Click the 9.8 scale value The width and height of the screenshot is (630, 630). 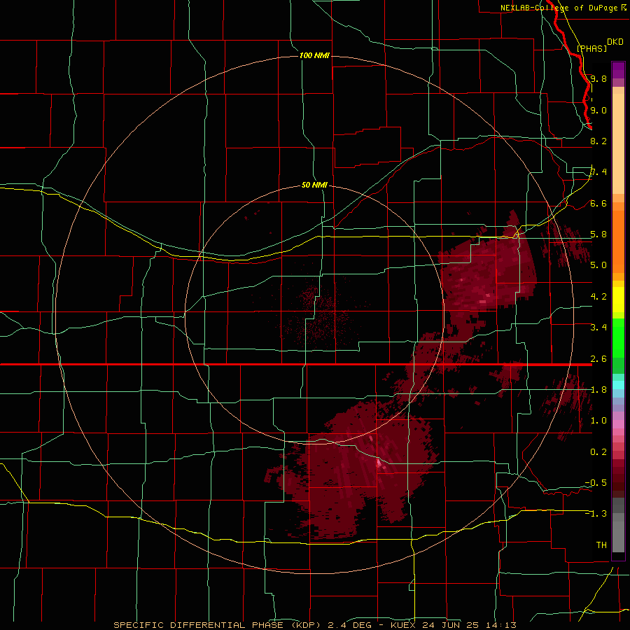[x=598, y=78]
